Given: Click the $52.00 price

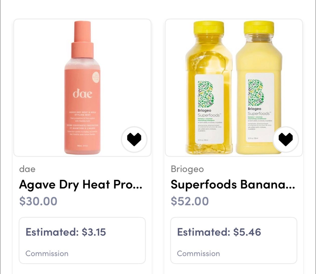Looking at the screenshot, I should (x=190, y=201).
